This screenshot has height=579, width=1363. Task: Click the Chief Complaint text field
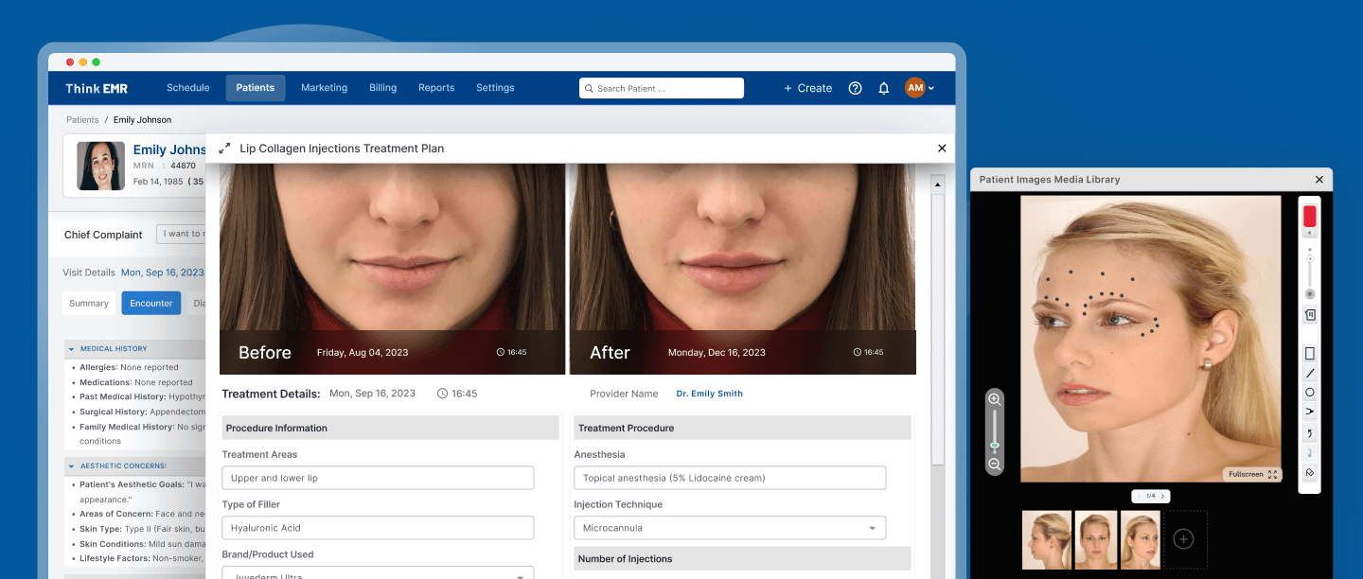coord(181,234)
